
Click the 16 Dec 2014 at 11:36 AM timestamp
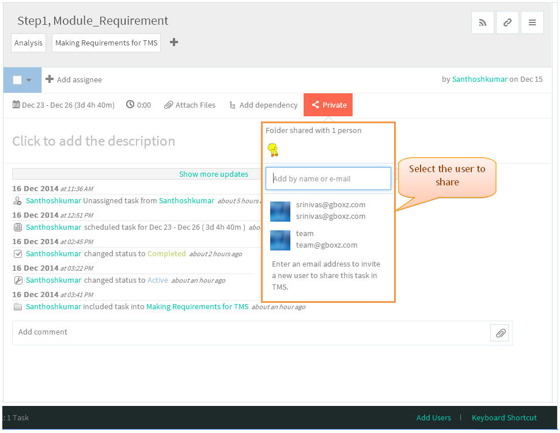pyautogui.click(x=53, y=188)
